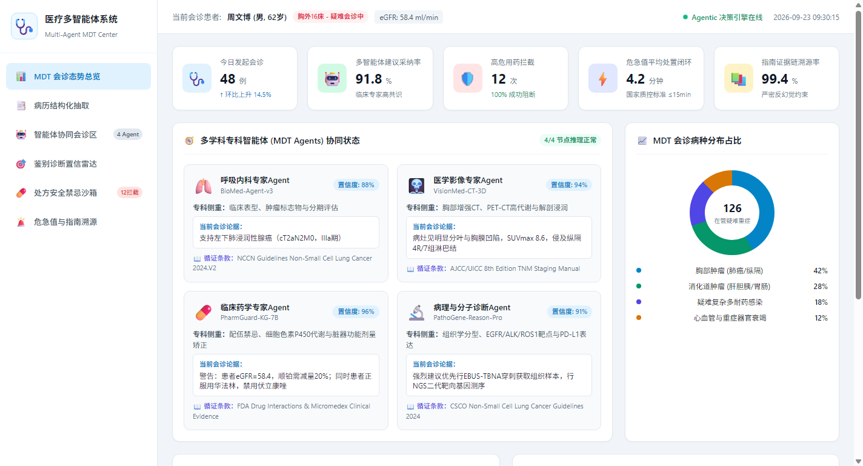Click the lightning icon in 危急值平均处置闭环 card
Viewport: 863px width, 466px height.
pyautogui.click(x=603, y=78)
